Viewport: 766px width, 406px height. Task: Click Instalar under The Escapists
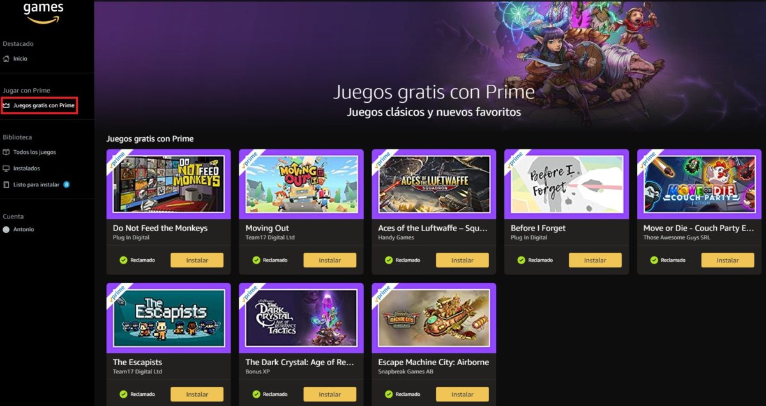[197, 395]
